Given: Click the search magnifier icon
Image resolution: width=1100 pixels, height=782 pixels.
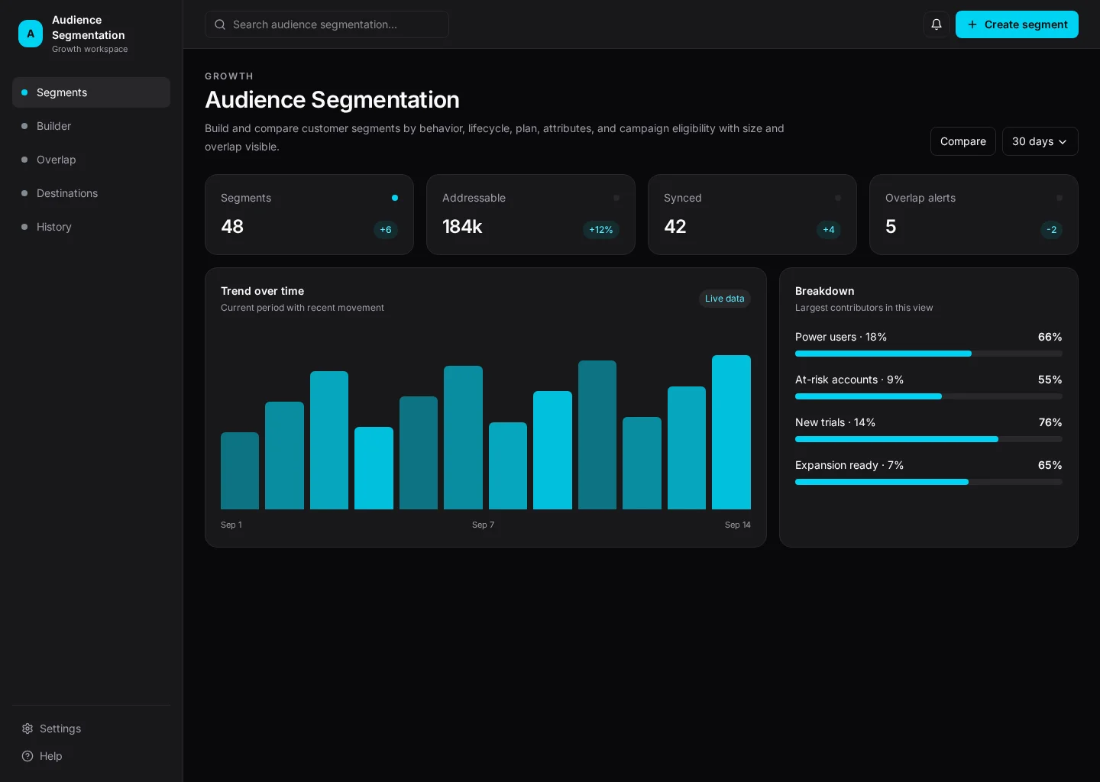Looking at the screenshot, I should click(x=220, y=24).
